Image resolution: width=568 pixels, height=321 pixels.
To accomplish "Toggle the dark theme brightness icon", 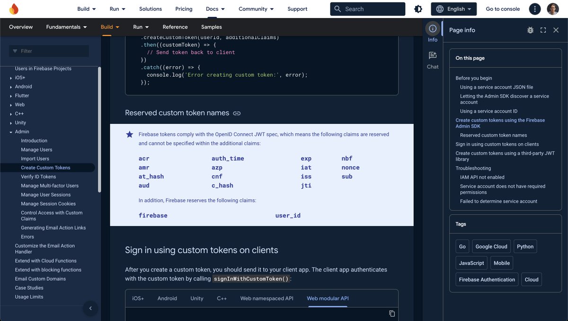I will [418, 9].
